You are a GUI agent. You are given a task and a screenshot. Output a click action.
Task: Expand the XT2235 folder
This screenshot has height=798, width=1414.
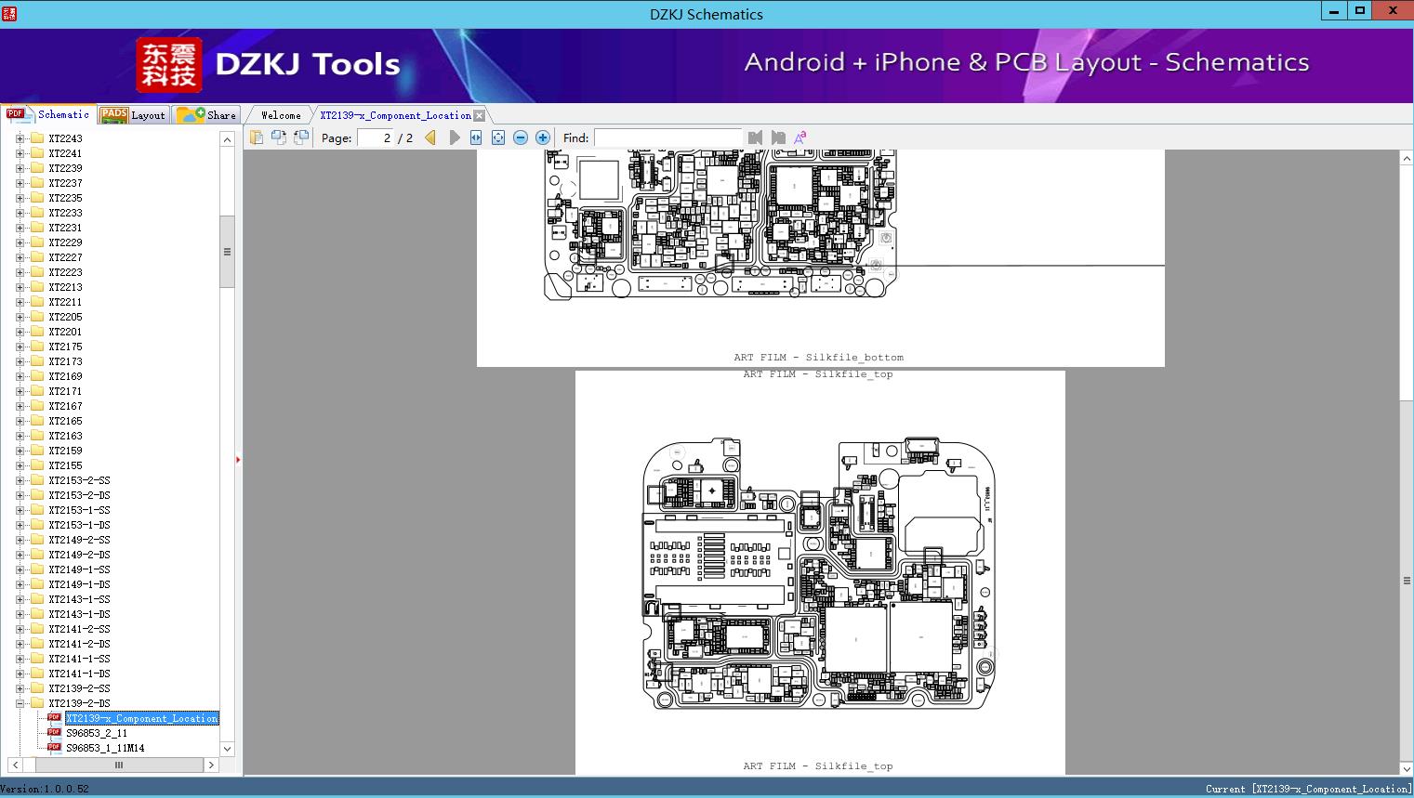click(20, 198)
